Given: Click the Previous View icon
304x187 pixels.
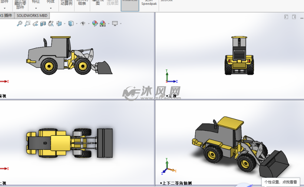Looking at the screenshot, I should tap(35, 23).
